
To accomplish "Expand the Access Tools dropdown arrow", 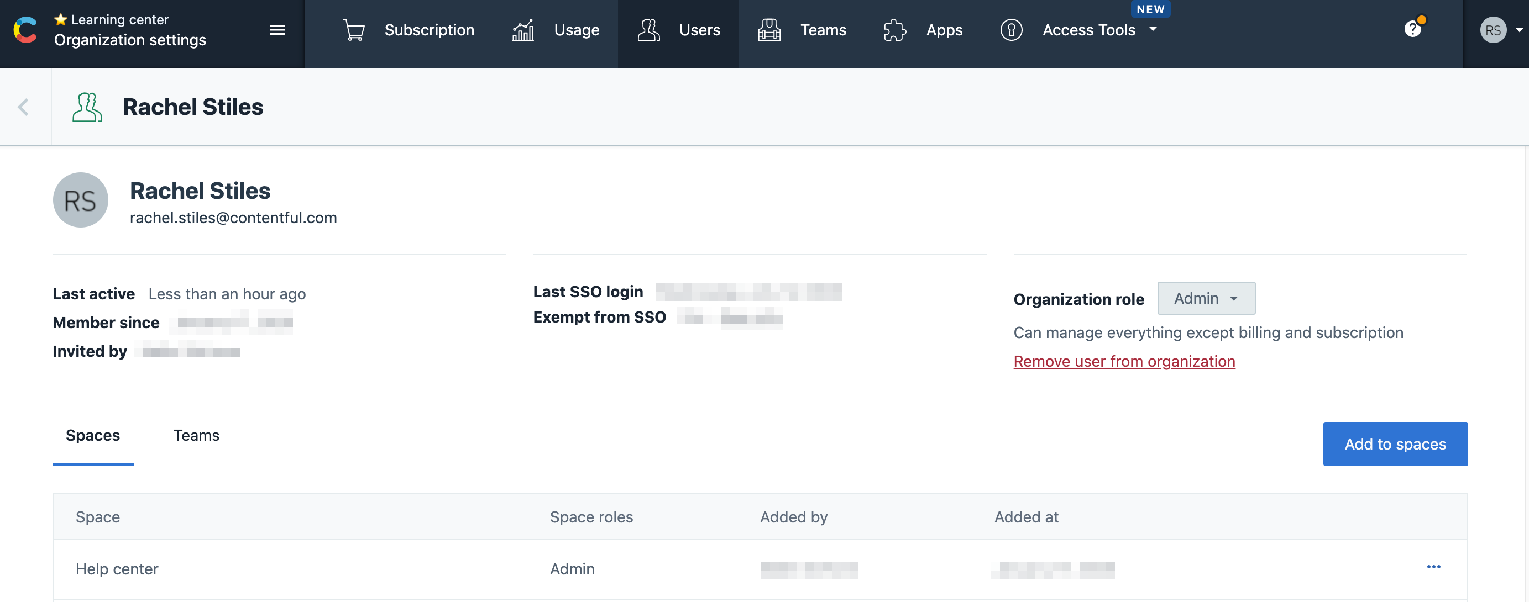I will tap(1153, 29).
